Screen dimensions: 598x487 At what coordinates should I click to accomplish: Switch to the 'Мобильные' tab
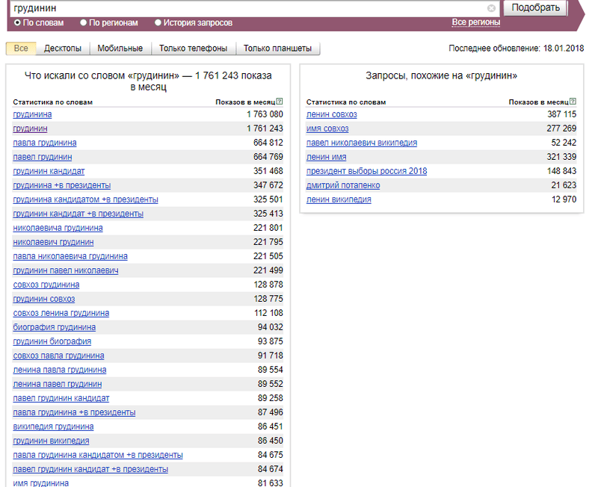[120, 49]
